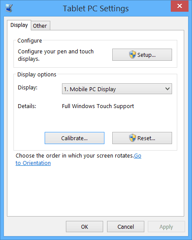Click the Tablet PC Settings title bar icon
The image size is (192, 240).
[9, 8]
